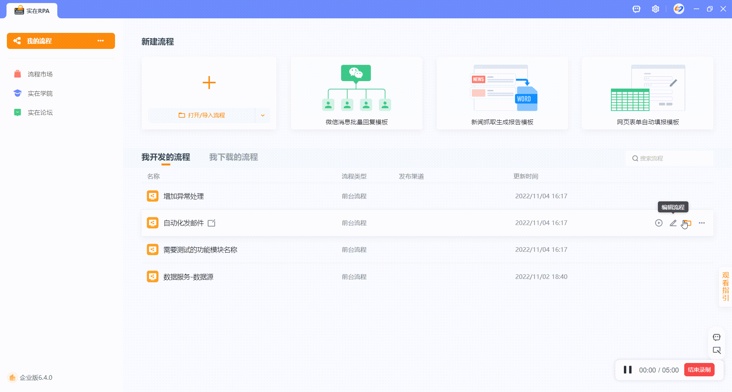Select the 实在学院 academy icon in sidebar
This screenshot has width=732, height=392.
pyautogui.click(x=18, y=93)
